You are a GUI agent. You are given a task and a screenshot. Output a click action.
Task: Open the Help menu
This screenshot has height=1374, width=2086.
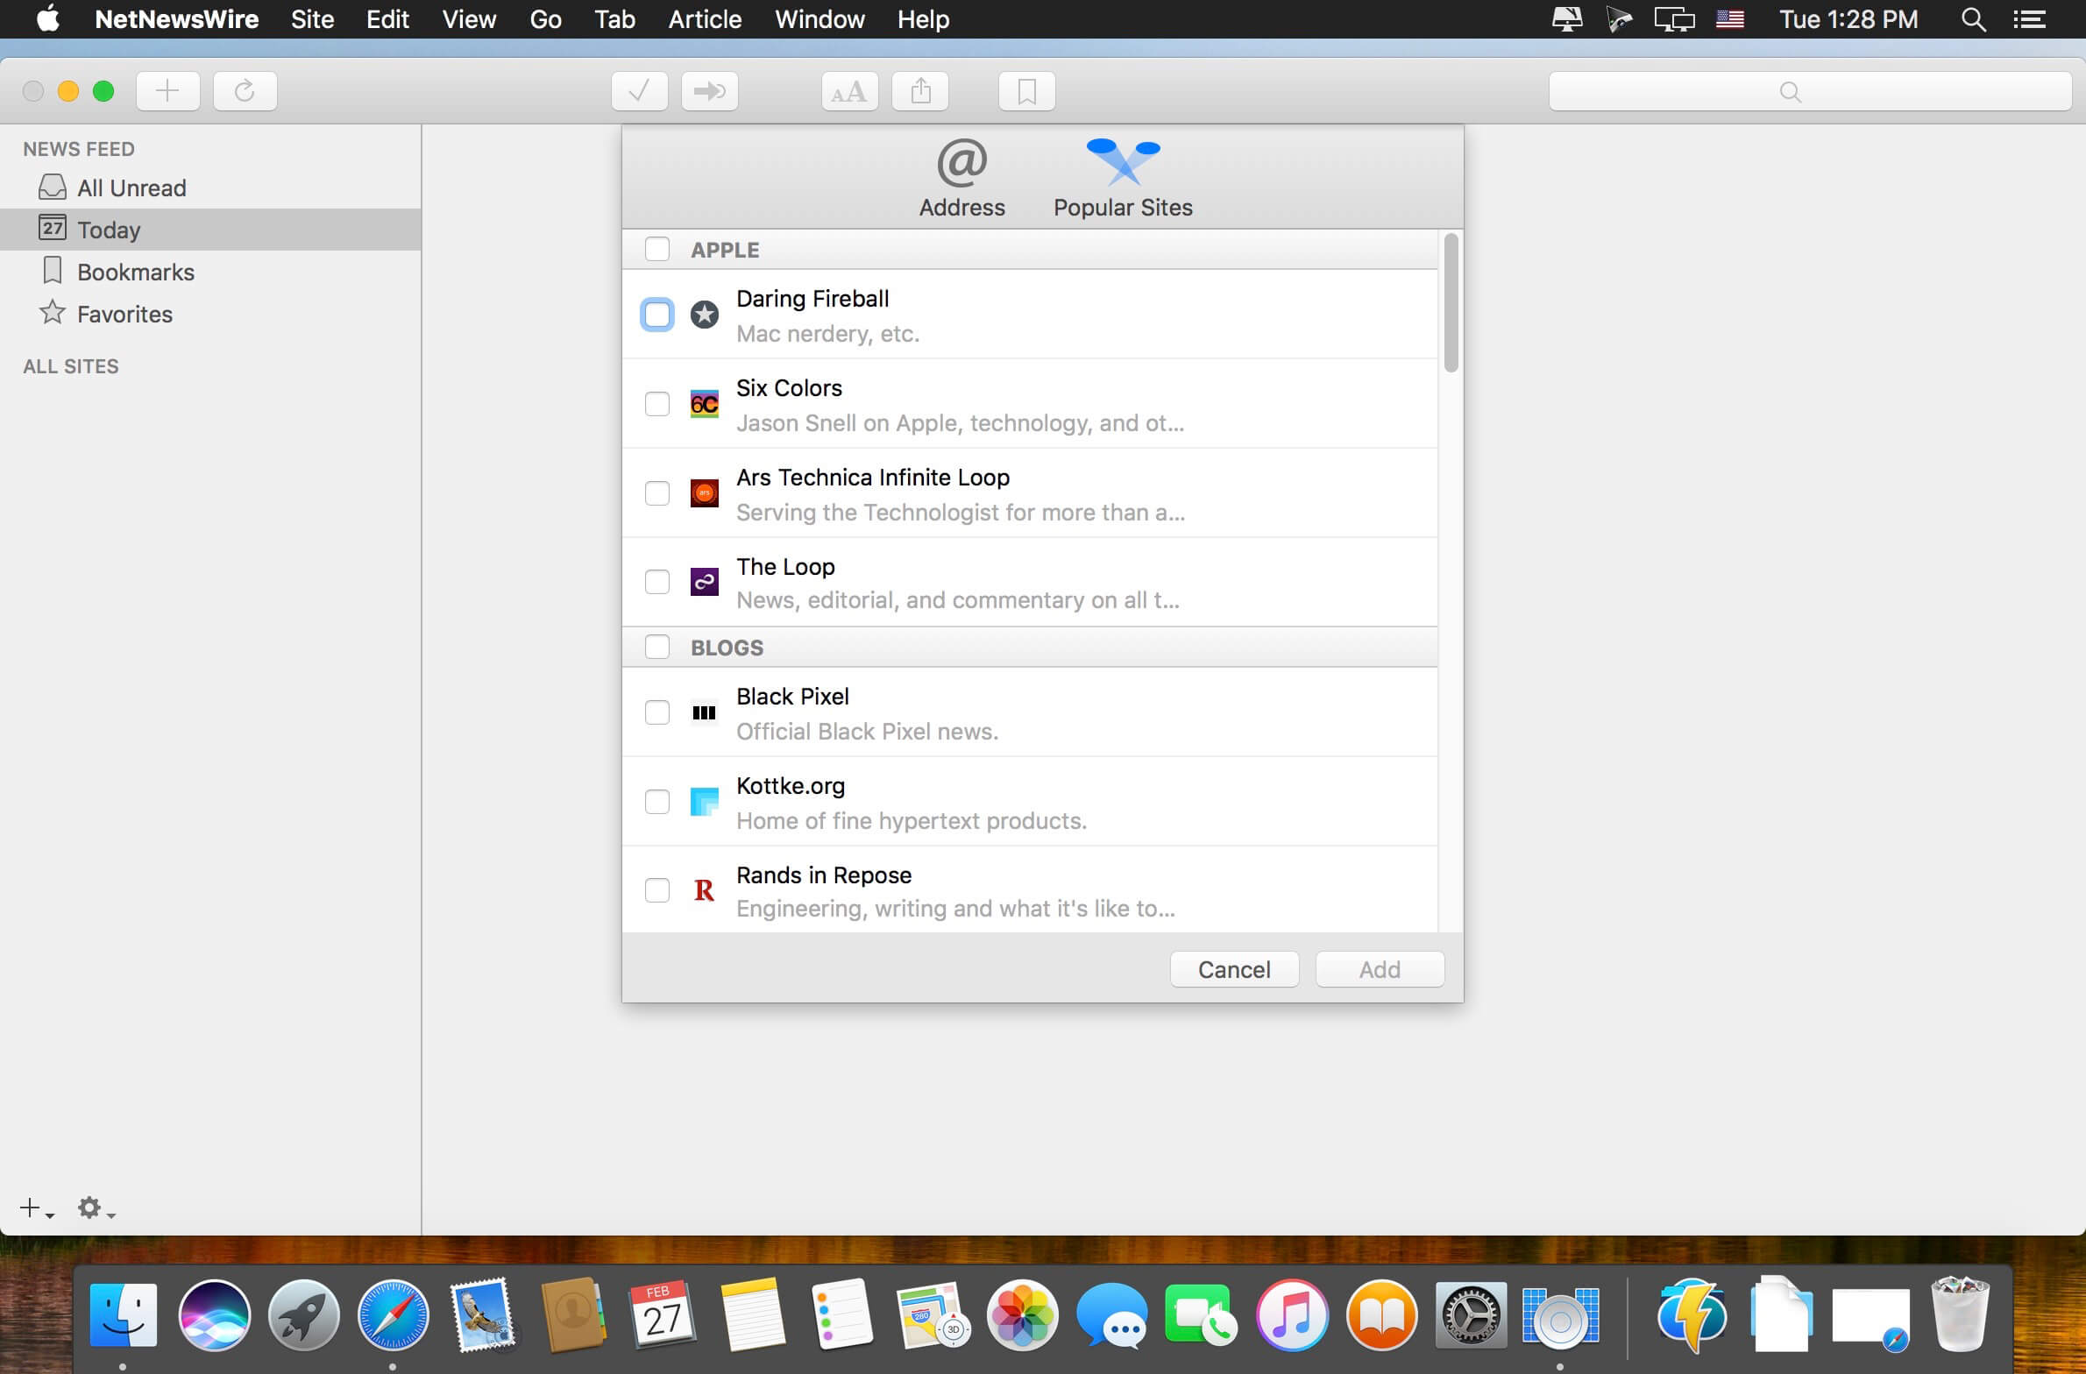point(924,19)
